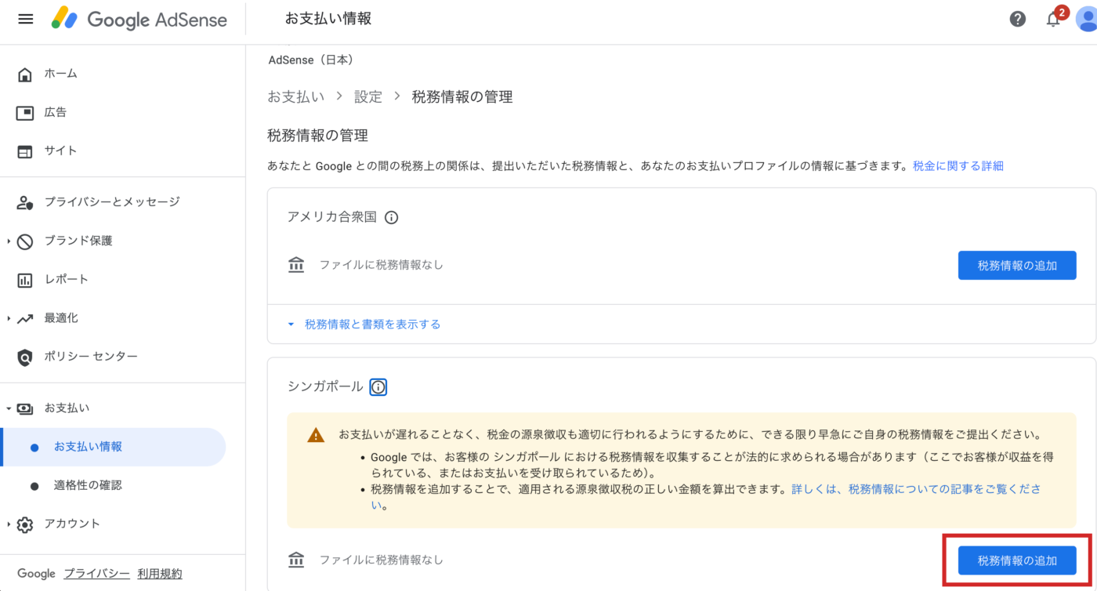1097x591 pixels.
Task: Click the レポート chart icon
Action: tap(25, 280)
